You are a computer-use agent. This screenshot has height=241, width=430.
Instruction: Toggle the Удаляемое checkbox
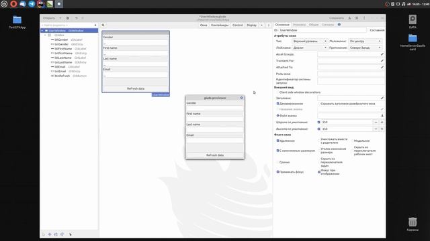(277, 141)
